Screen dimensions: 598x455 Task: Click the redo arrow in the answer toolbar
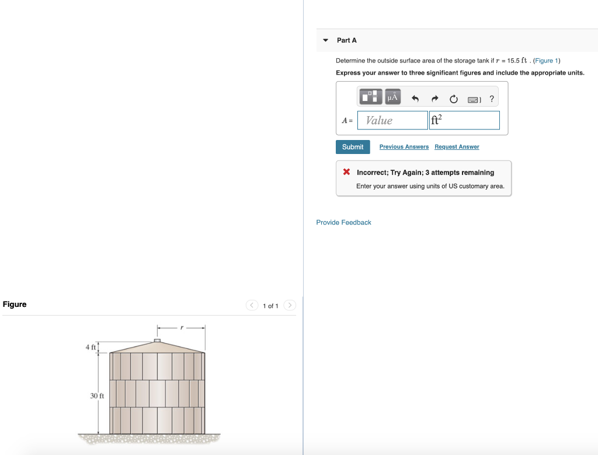click(435, 98)
